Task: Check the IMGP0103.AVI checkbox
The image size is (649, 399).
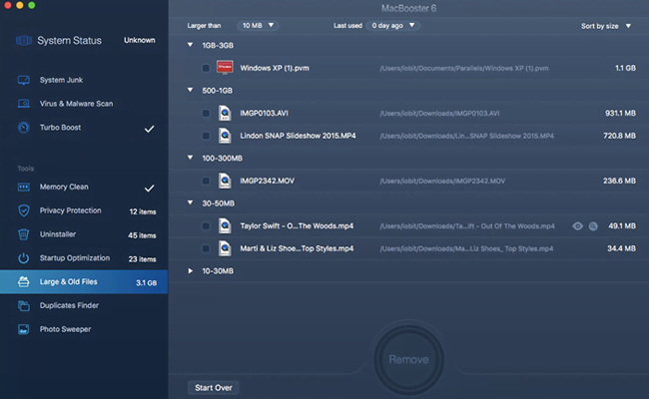Action: pos(206,113)
